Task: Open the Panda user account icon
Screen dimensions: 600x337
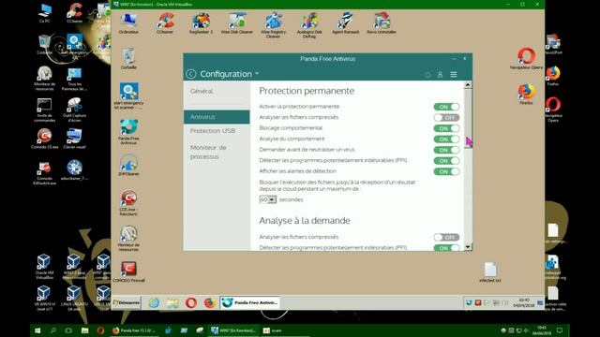Action: (x=440, y=75)
